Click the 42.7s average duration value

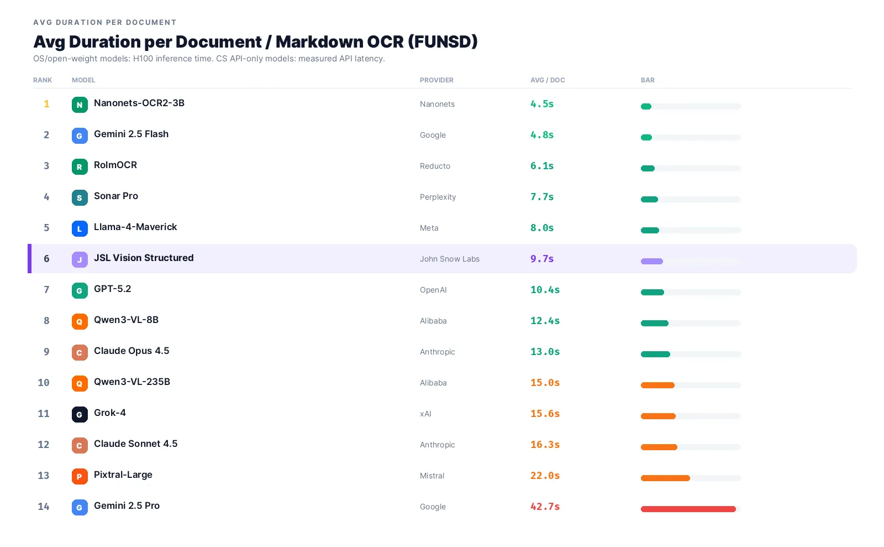(545, 507)
